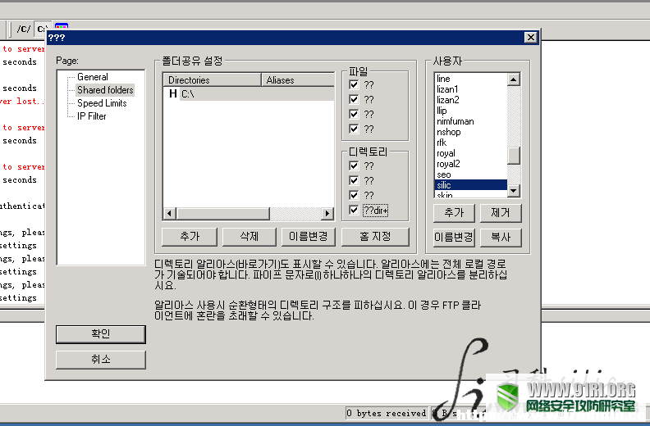Click 추가 button under directory list
Screen dimensions: 650x426
click(x=190, y=237)
